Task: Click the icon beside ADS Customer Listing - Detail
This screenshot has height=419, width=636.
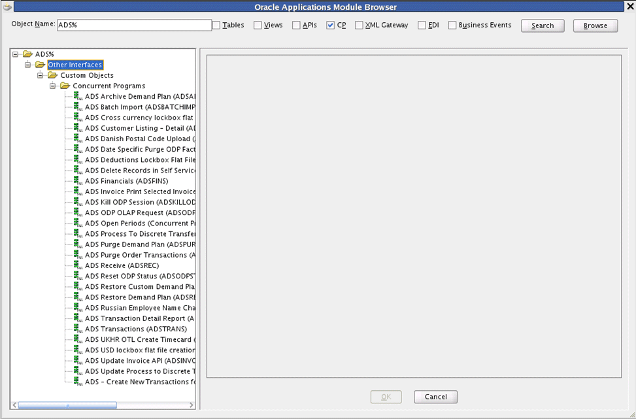Action: click(78, 127)
